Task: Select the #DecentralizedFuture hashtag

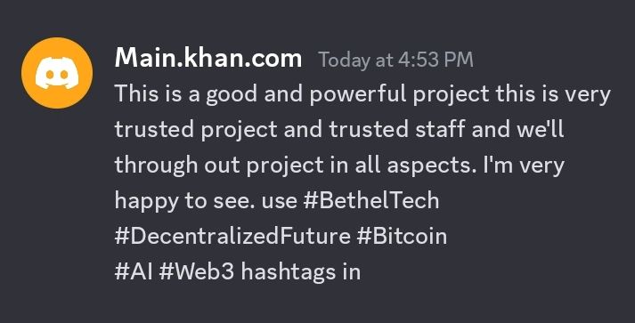Action: 232,236
